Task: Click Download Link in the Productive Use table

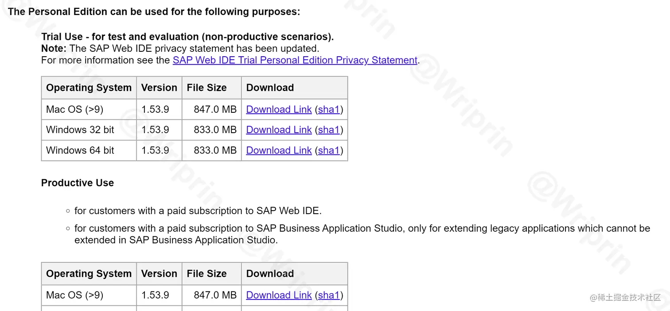Action: pyautogui.click(x=279, y=295)
